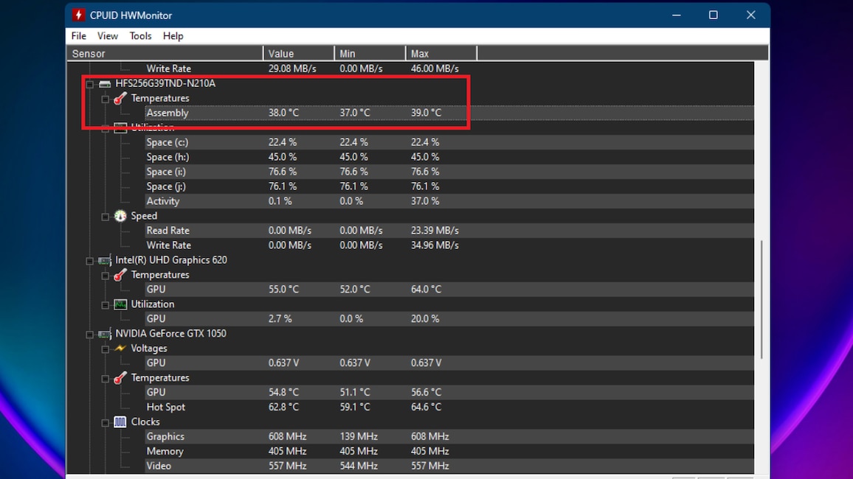Click the Voltages lightning icon
The height and width of the screenshot is (479, 853).
[120, 348]
